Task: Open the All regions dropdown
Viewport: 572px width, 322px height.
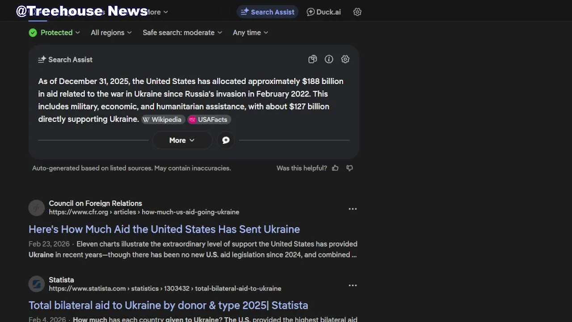Action: coord(111,33)
